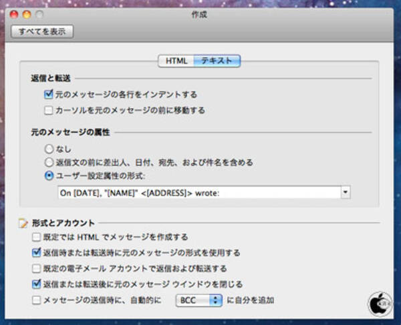The width and height of the screenshot is (401, 325).
Task: Switch to the HTML tab
Action: click(176, 61)
